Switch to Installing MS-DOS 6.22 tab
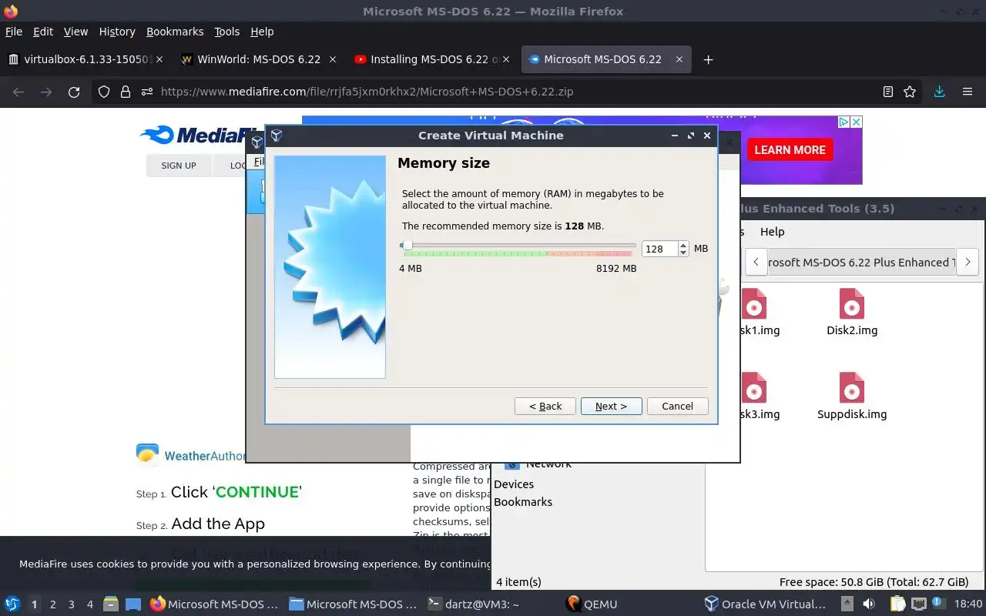Viewport: 986px width, 616px height. point(432,59)
